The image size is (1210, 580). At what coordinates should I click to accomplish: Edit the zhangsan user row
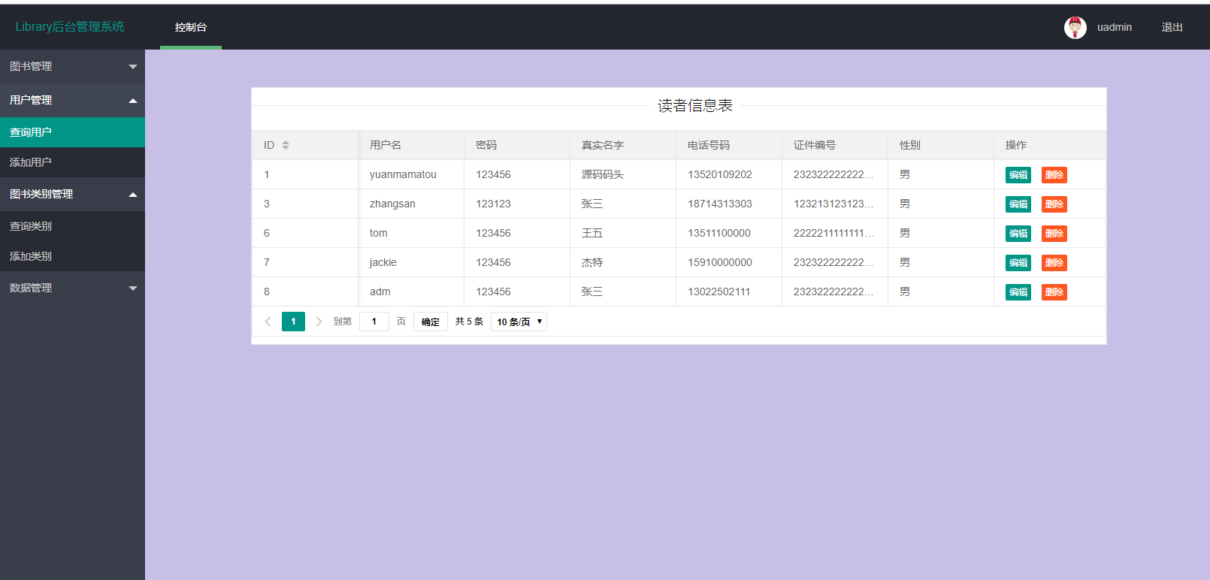[x=1018, y=204]
